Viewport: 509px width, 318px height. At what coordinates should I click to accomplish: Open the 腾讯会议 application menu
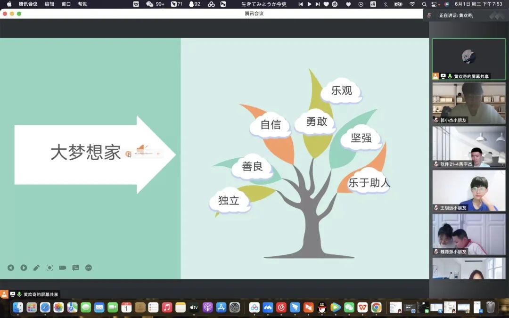[28, 4]
